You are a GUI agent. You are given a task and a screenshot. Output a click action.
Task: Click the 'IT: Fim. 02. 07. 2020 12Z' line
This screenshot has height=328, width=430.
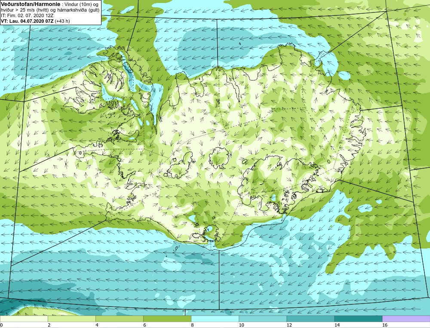27,15
